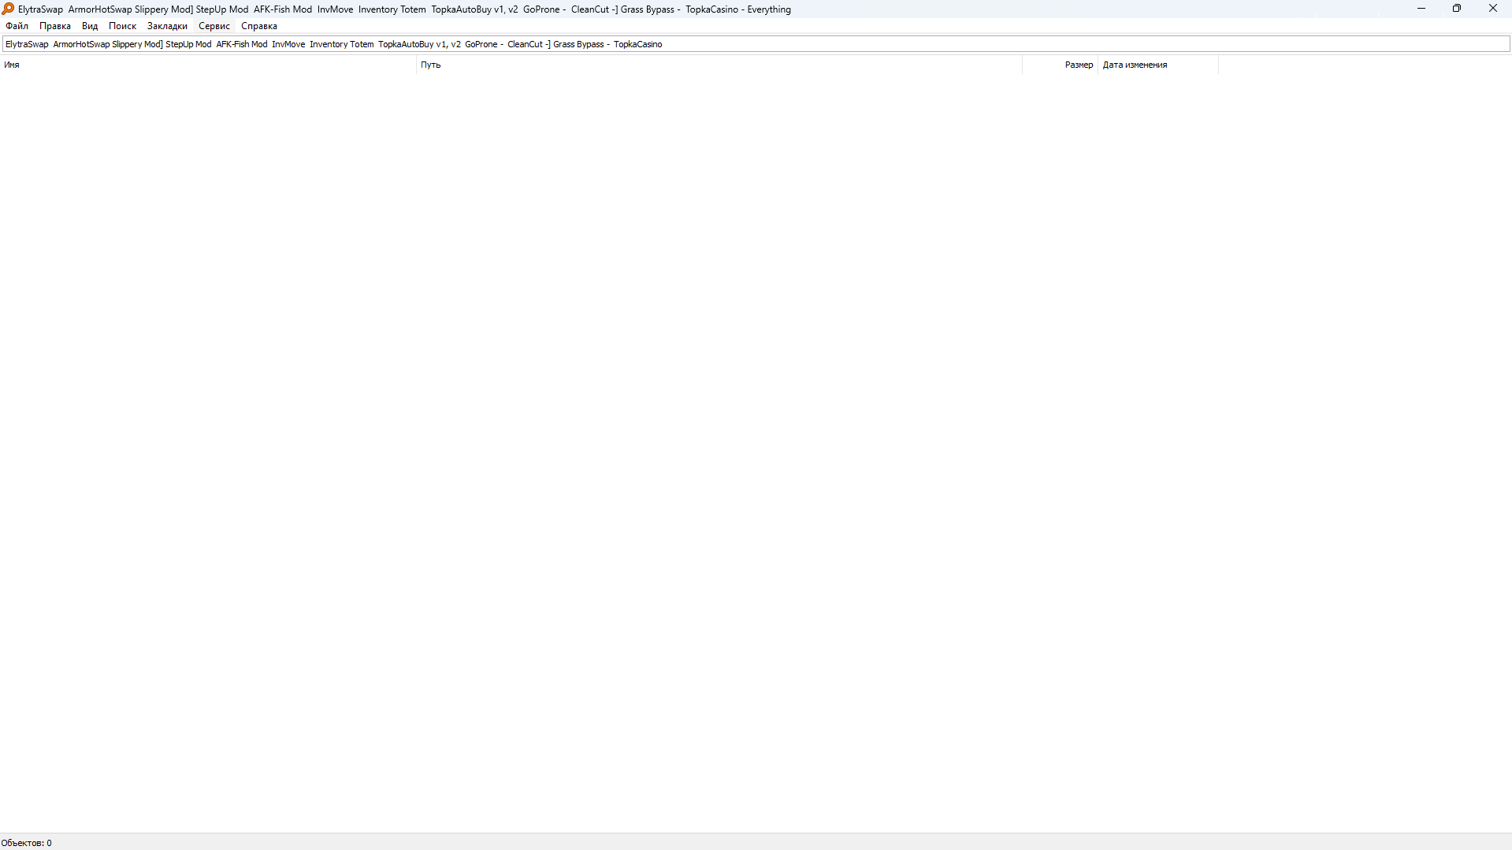Sort results by the Размер column

1078,65
